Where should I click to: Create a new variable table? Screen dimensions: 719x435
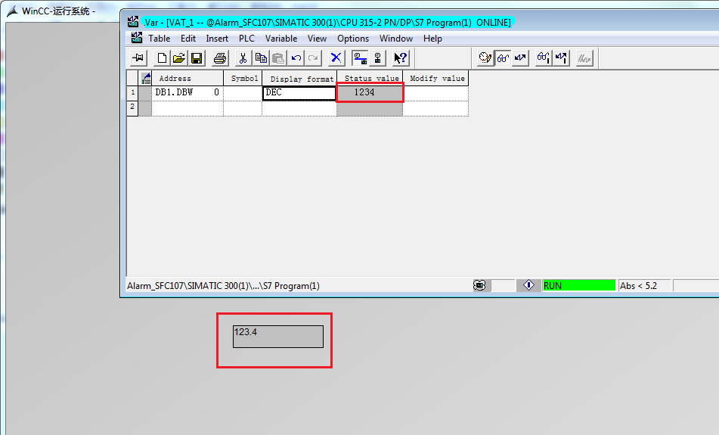162,58
